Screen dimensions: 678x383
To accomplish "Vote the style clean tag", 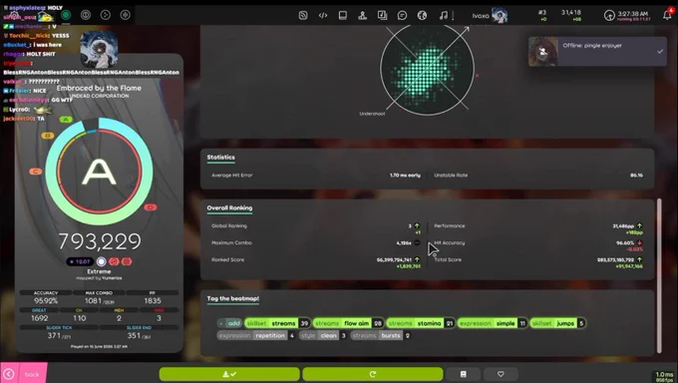I will (323, 335).
